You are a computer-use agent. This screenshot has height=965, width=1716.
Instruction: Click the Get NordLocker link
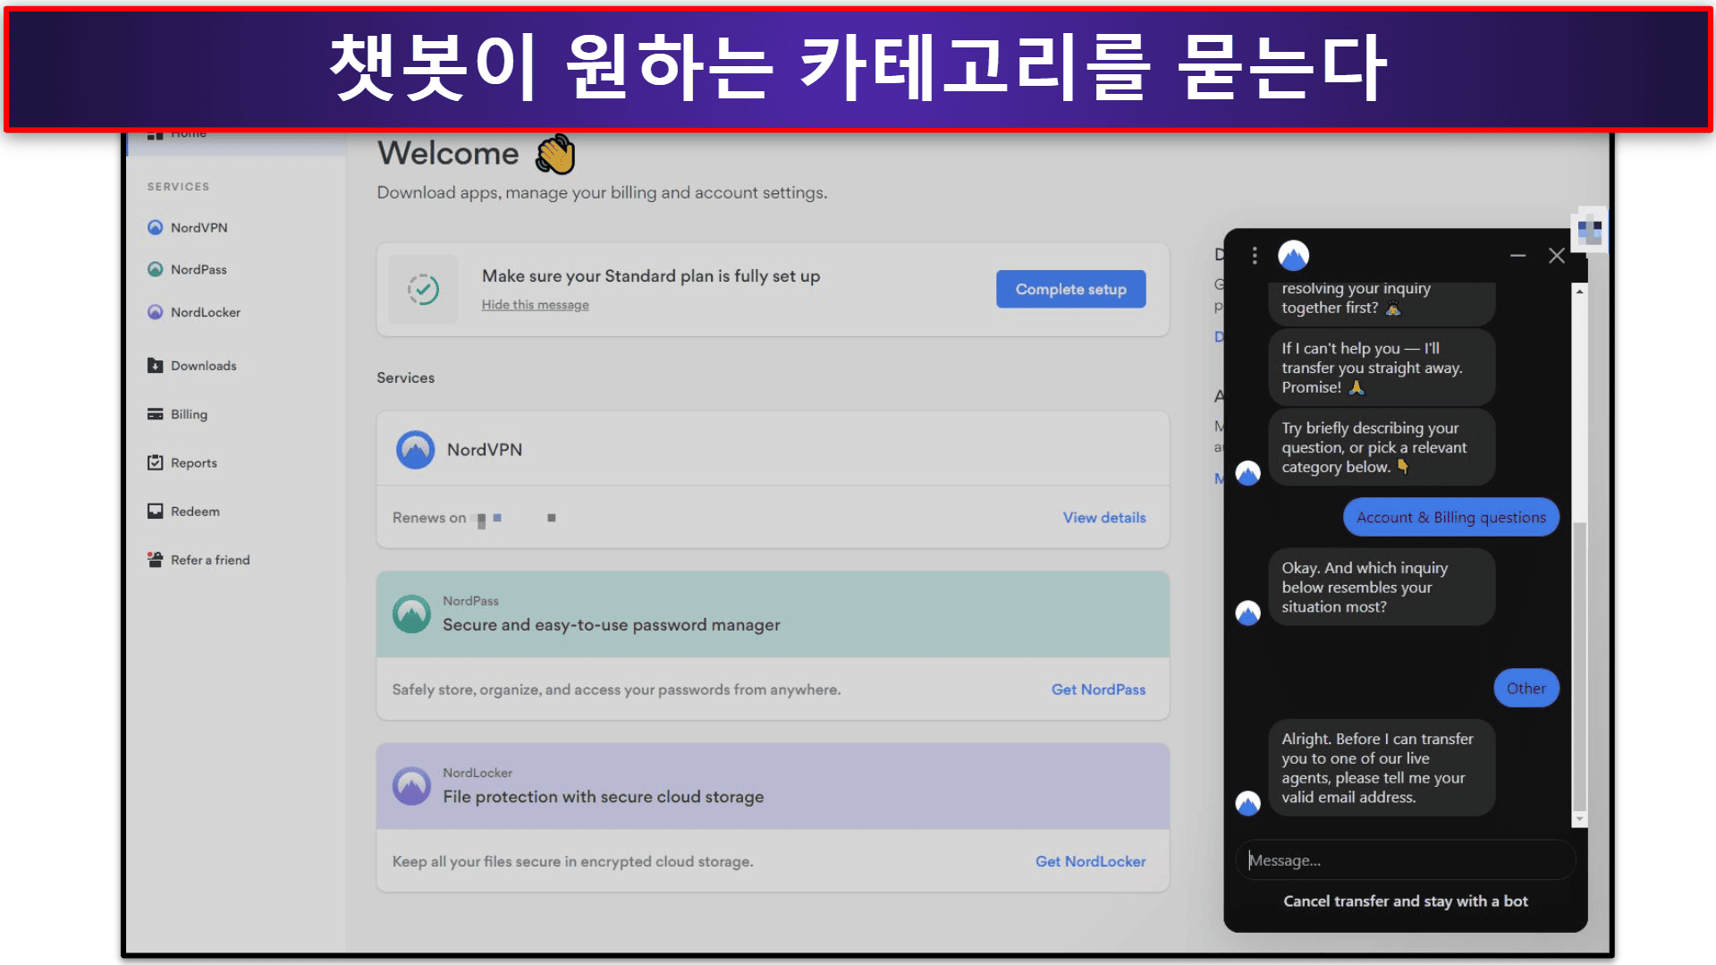coord(1091,861)
